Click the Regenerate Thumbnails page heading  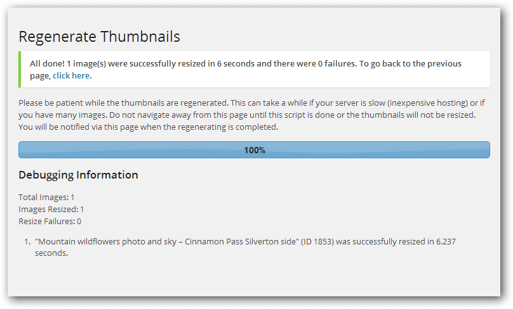pyautogui.click(x=99, y=37)
